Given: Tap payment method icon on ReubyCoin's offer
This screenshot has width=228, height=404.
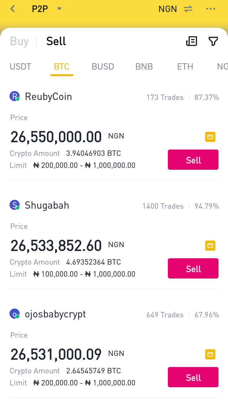Looking at the screenshot, I should 210,137.
